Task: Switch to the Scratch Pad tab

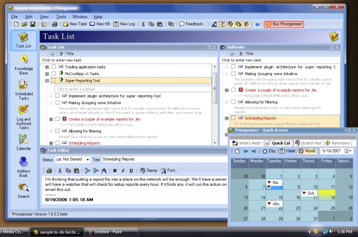Action: pyautogui.click(x=308, y=143)
